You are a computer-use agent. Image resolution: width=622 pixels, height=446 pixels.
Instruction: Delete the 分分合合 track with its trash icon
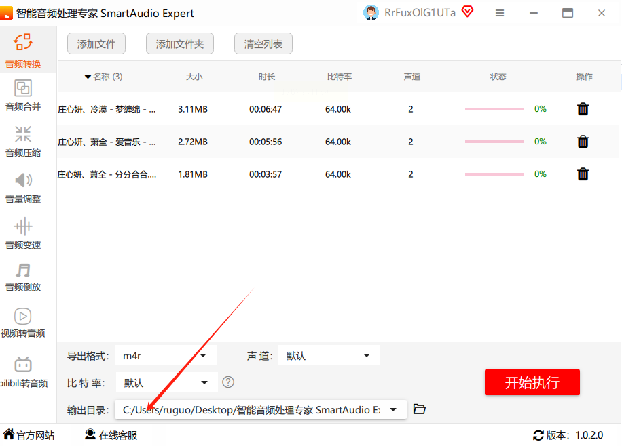coord(583,174)
